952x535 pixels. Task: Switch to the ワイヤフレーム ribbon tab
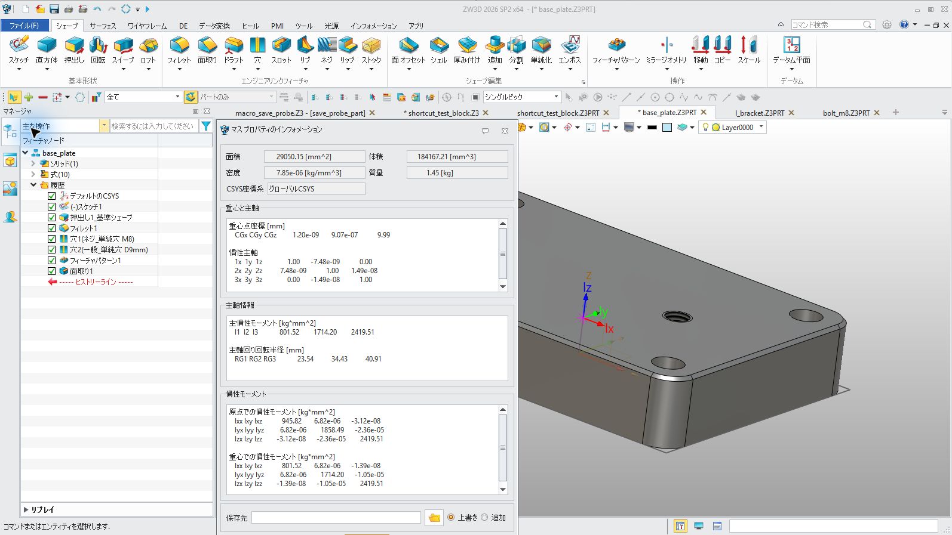click(x=147, y=26)
